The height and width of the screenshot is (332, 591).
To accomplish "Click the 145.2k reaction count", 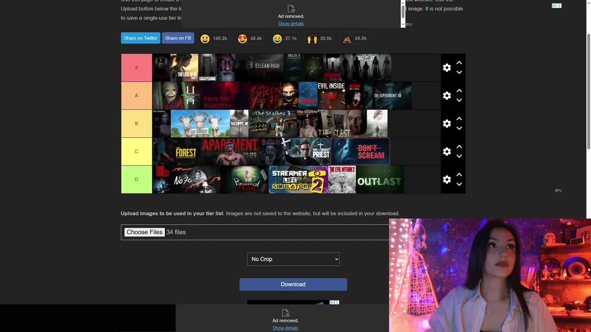I will (220, 39).
